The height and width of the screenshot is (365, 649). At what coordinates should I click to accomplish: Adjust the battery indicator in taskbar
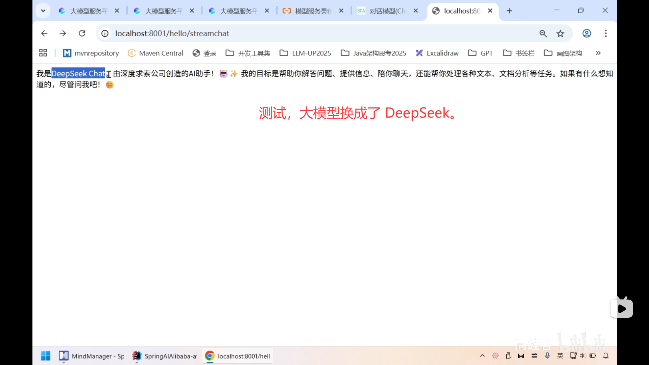(593, 356)
